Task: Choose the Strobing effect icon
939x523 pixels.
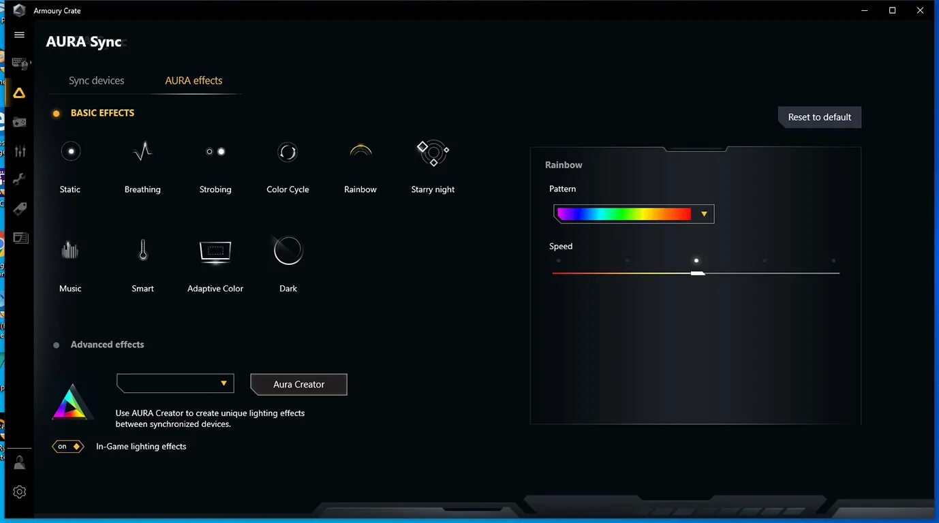Action: click(x=215, y=151)
